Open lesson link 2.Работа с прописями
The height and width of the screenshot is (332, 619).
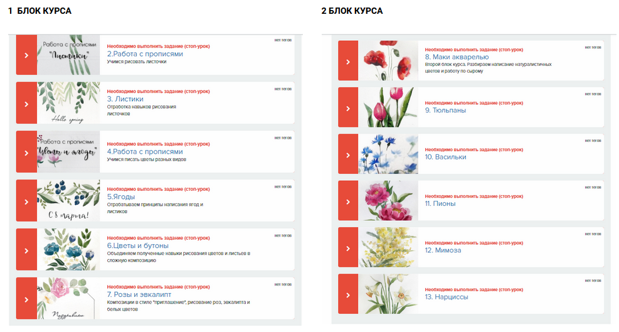145,54
